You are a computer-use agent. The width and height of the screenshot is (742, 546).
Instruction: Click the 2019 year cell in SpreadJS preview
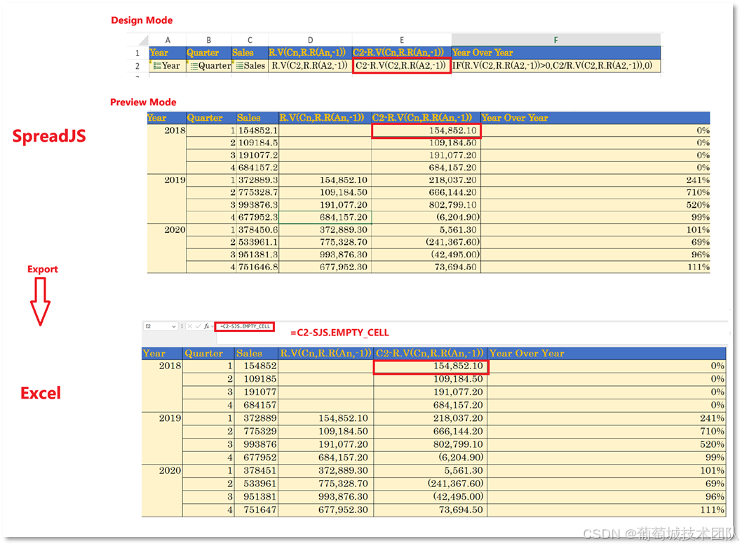167,199
